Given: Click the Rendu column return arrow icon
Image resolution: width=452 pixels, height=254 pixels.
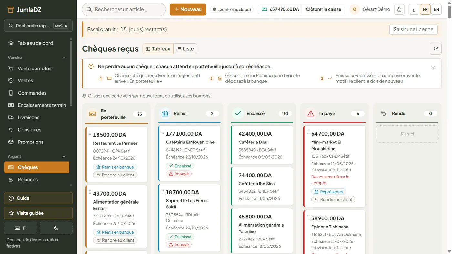Looking at the screenshot, I should click(x=383, y=113).
